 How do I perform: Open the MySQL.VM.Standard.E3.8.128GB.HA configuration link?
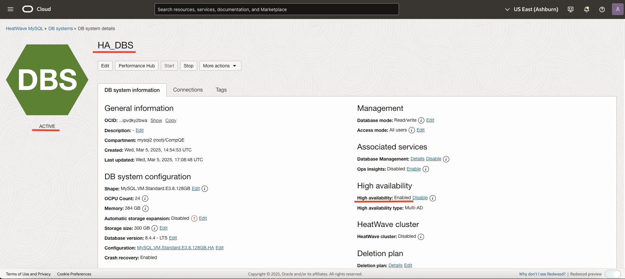point(175,248)
